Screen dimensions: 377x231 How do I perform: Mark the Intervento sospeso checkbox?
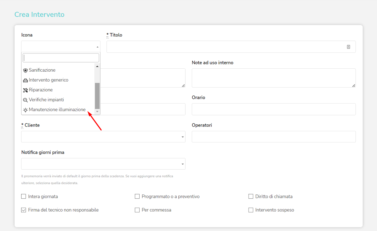coord(251,210)
